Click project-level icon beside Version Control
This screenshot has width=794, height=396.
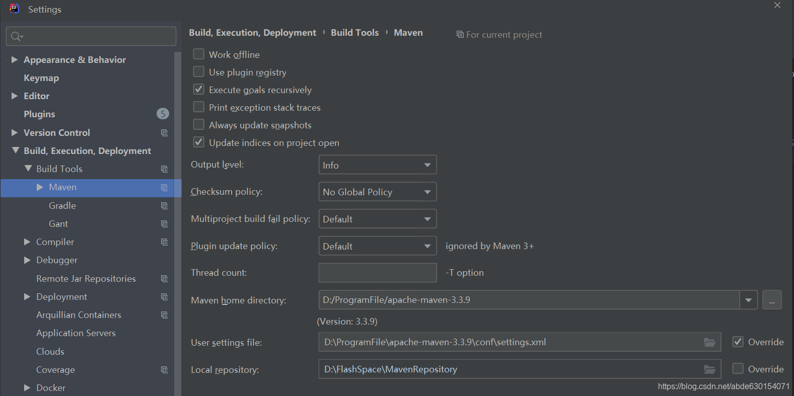coord(164,133)
